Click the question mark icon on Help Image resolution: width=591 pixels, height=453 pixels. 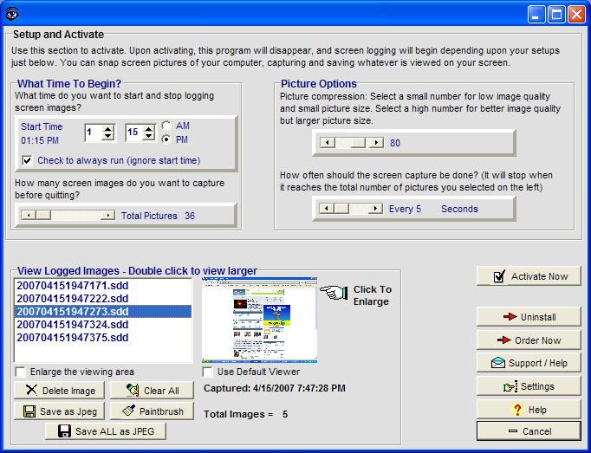point(517,410)
